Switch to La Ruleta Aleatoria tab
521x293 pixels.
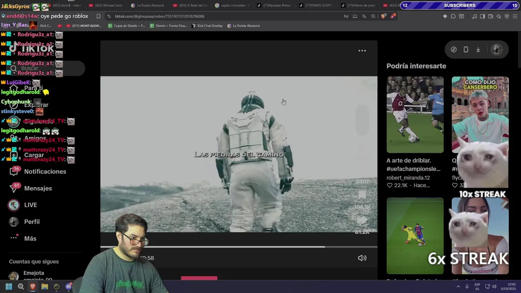pos(147,5)
